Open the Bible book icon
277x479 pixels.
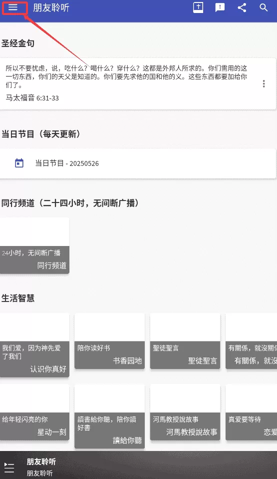198,7
